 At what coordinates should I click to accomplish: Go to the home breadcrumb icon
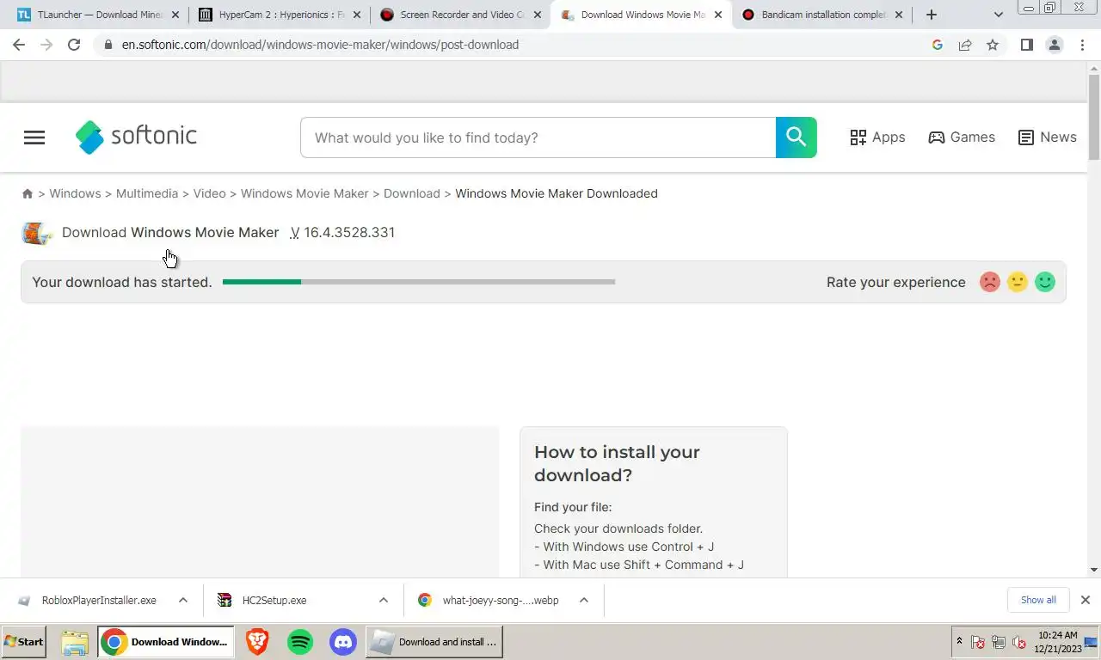[28, 194]
